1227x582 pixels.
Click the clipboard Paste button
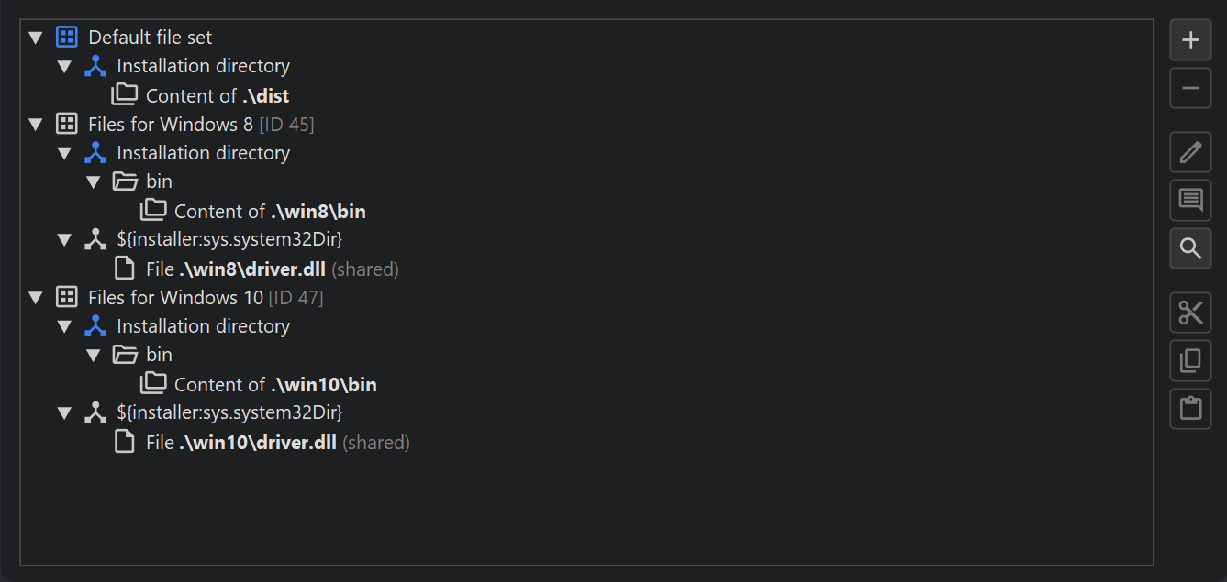[x=1190, y=408]
